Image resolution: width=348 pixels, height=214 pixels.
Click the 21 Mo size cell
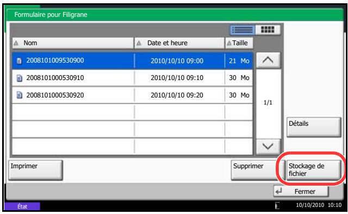[239, 60]
